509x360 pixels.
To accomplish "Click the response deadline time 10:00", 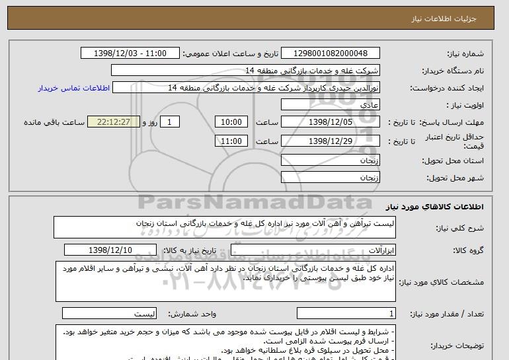I will (x=231, y=122).
